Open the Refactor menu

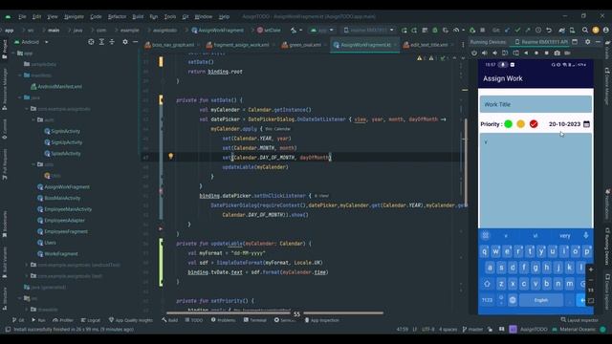point(117,17)
